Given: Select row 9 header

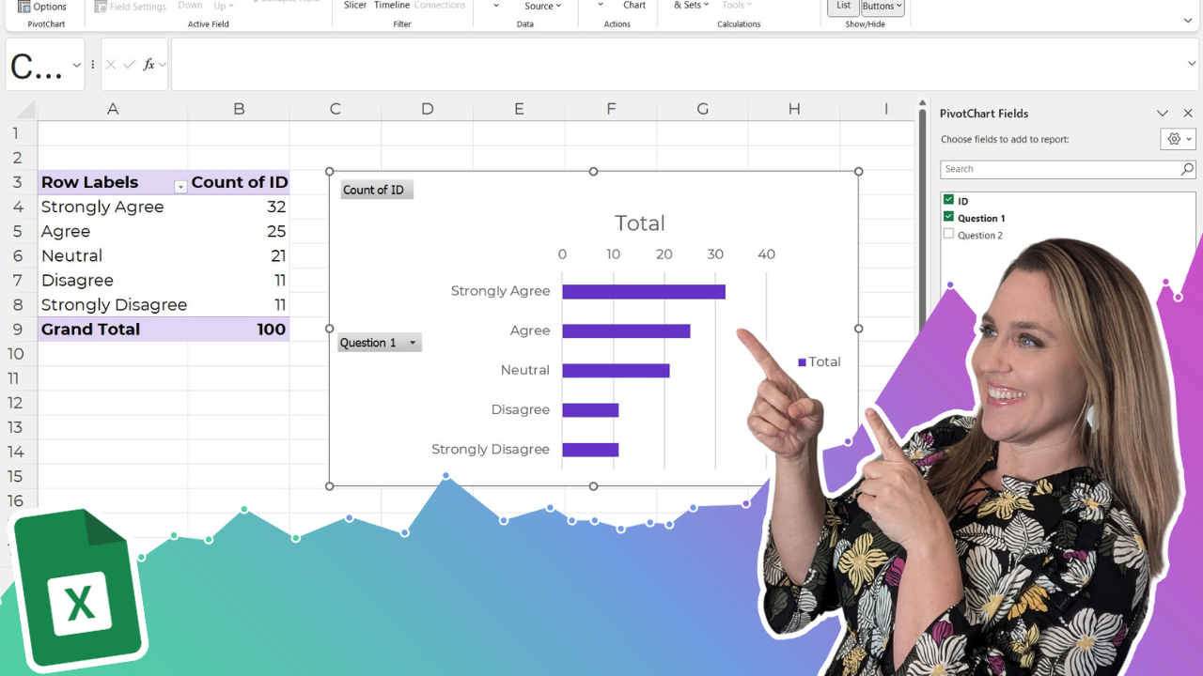Looking at the screenshot, I should coord(18,329).
